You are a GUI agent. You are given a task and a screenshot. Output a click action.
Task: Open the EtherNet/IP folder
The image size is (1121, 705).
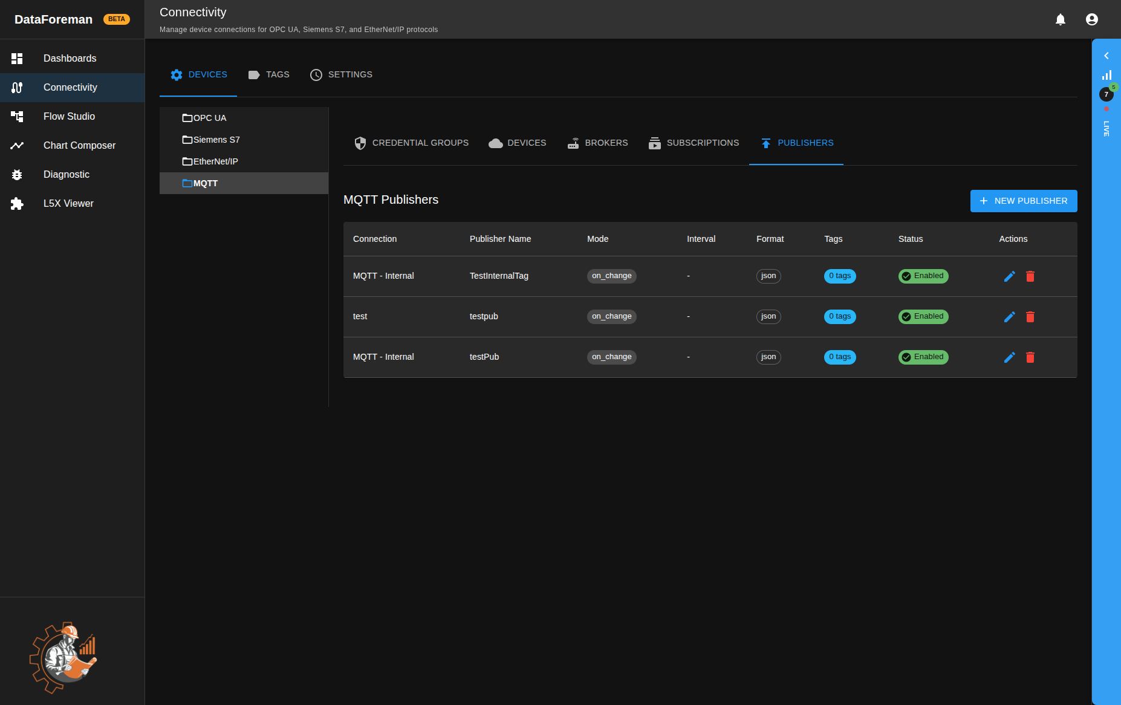pyautogui.click(x=215, y=161)
